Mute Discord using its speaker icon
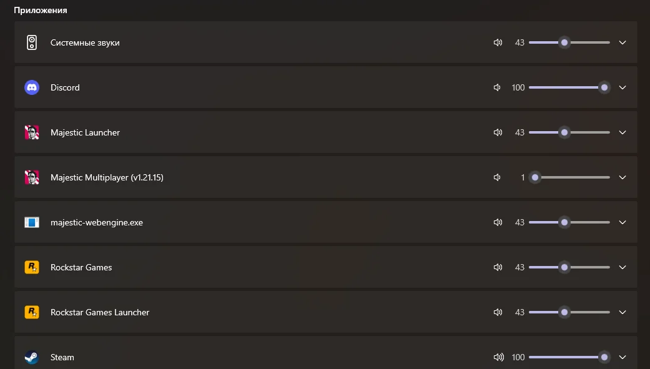The height and width of the screenshot is (369, 650). 497,87
